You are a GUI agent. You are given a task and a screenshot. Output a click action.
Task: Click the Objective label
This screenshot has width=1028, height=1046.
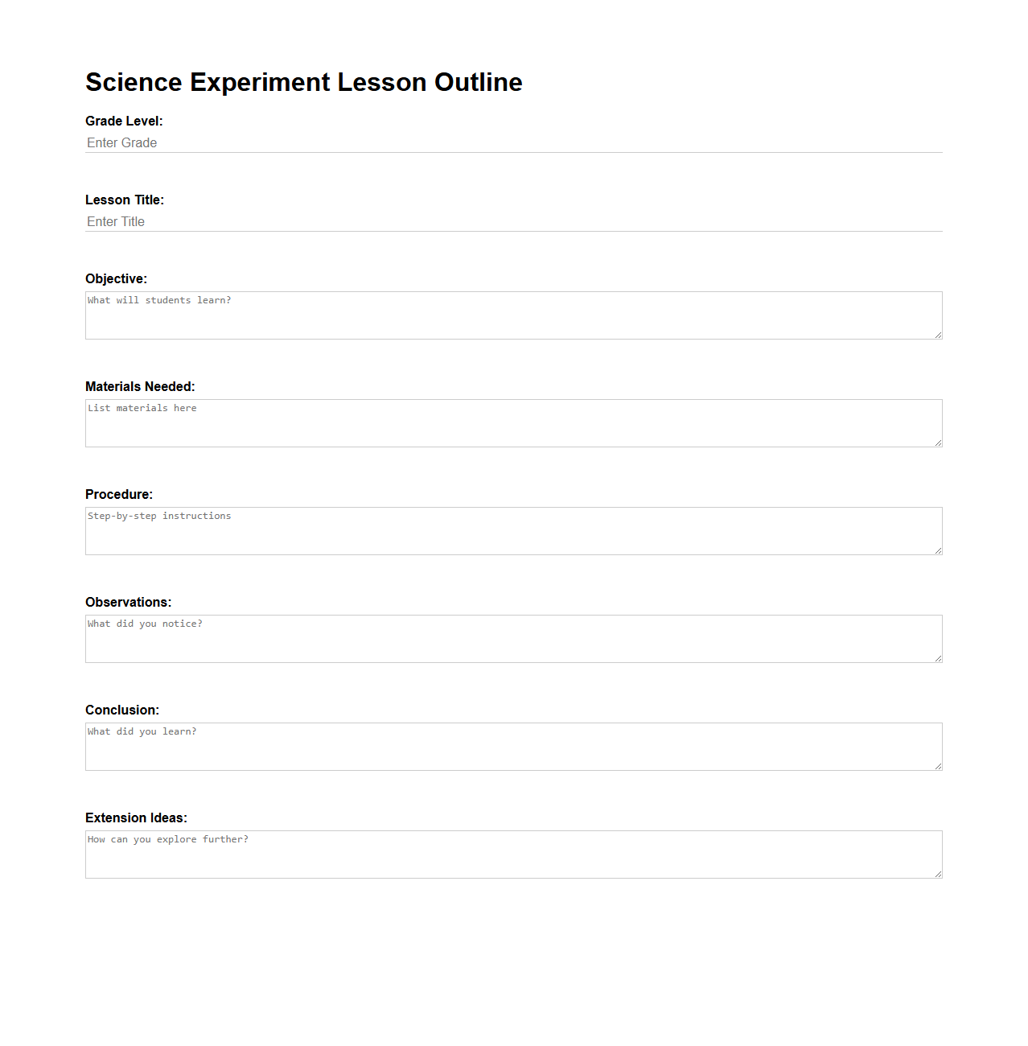pos(116,278)
